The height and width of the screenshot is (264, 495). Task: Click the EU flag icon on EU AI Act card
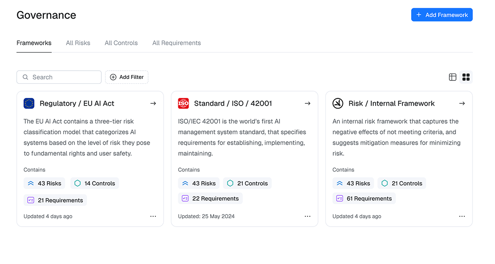29,103
